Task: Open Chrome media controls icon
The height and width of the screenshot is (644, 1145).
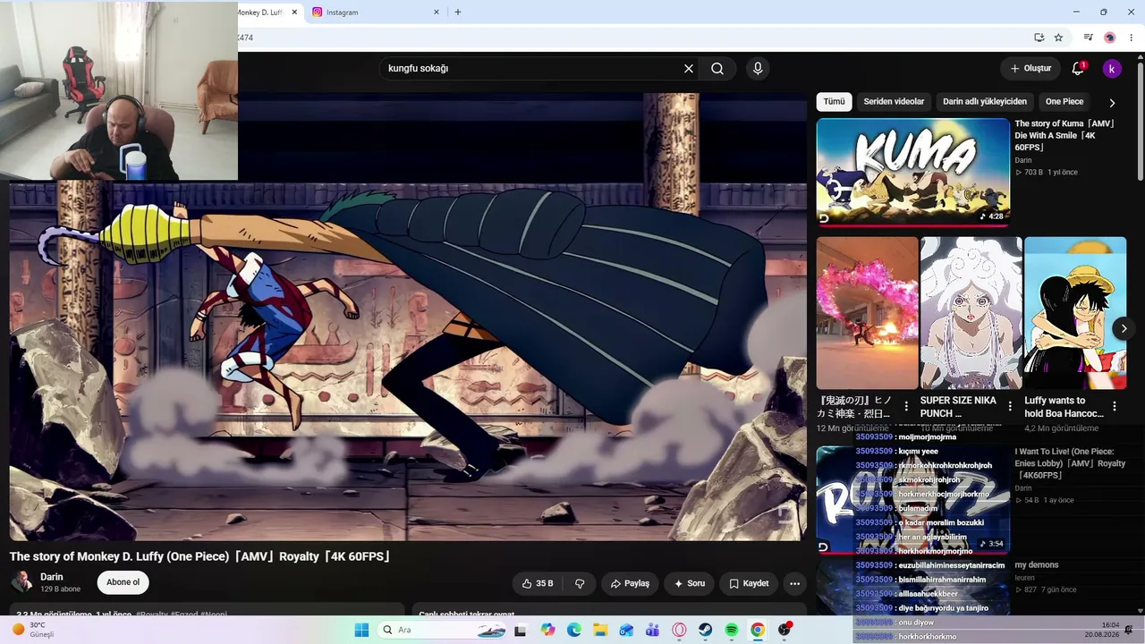Action: point(1089,38)
